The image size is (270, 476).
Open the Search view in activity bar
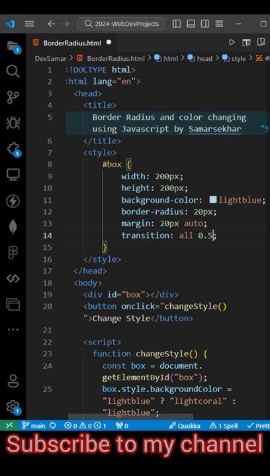coord(13,71)
